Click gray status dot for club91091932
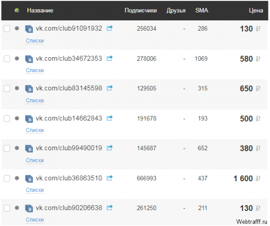 [x=17, y=28]
